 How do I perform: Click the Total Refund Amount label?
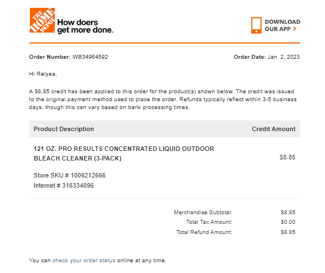point(204,232)
